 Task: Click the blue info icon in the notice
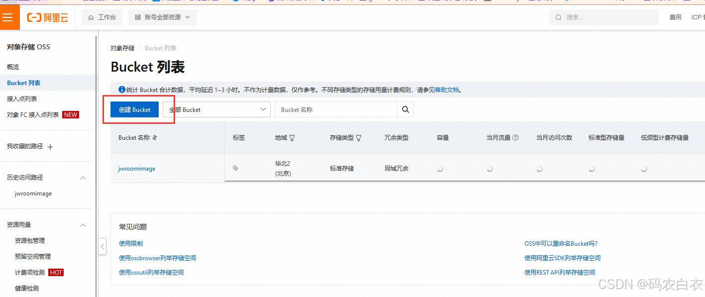click(x=122, y=90)
